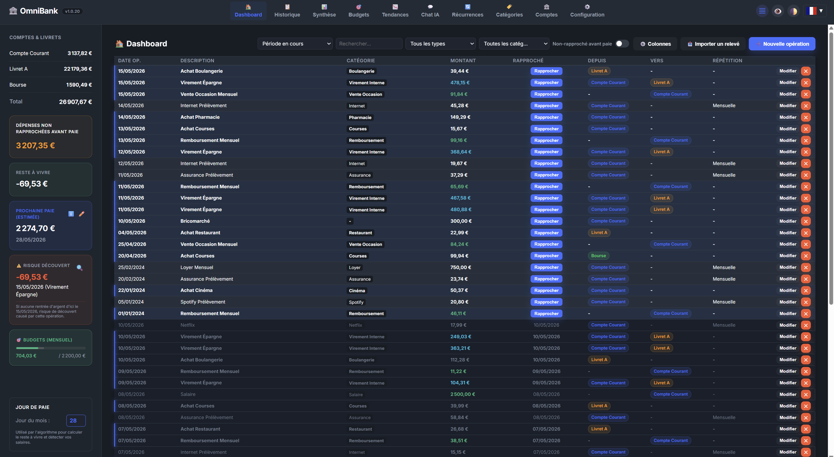Enable the Non-rapproché avant paie switch

(x=622, y=44)
